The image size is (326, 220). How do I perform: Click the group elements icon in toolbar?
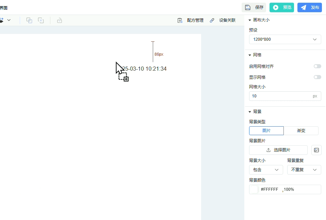point(29,20)
